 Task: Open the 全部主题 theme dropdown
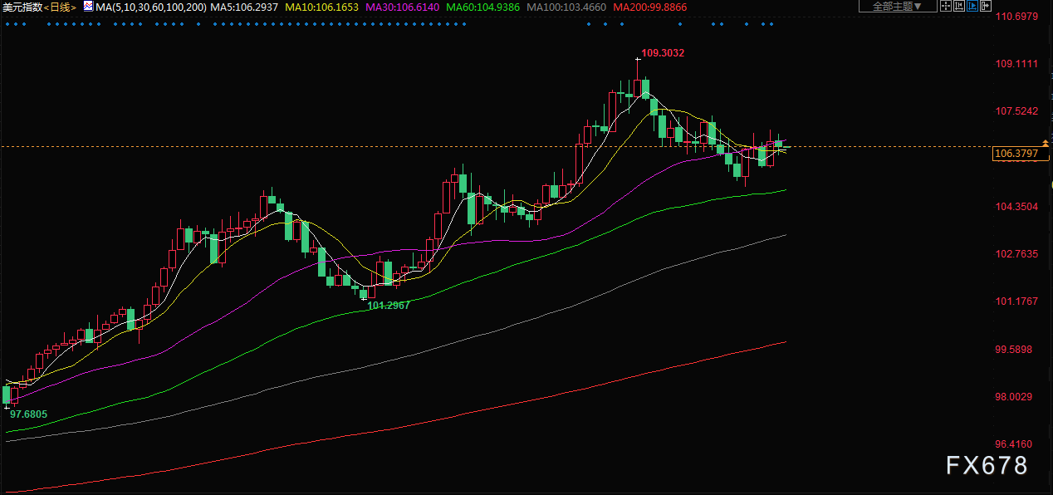(x=897, y=7)
